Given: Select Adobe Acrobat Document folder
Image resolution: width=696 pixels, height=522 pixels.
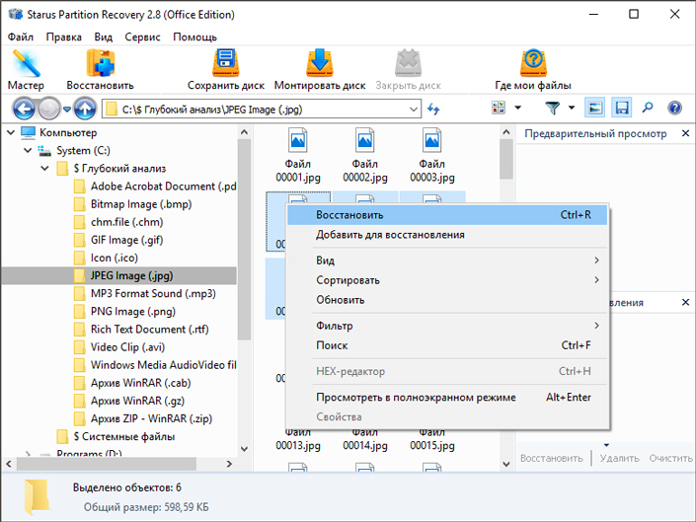Looking at the screenshot, I should point(155,186).
